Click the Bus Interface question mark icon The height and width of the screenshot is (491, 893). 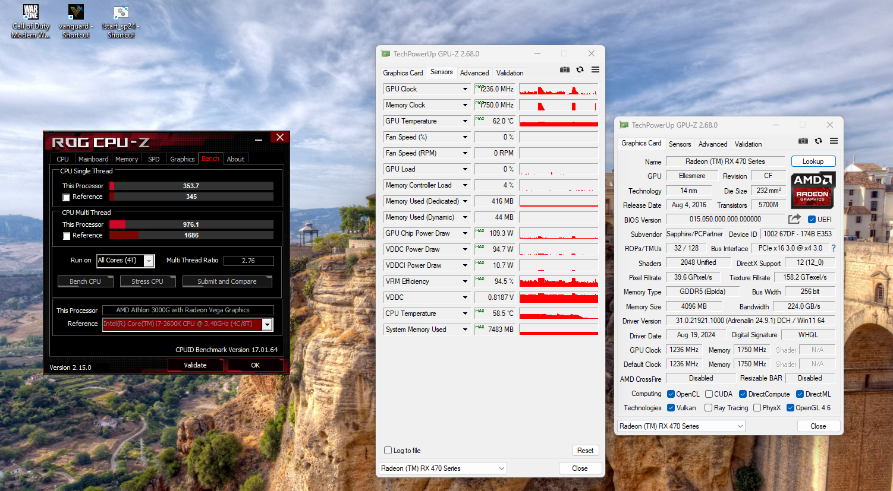point(833,248)
